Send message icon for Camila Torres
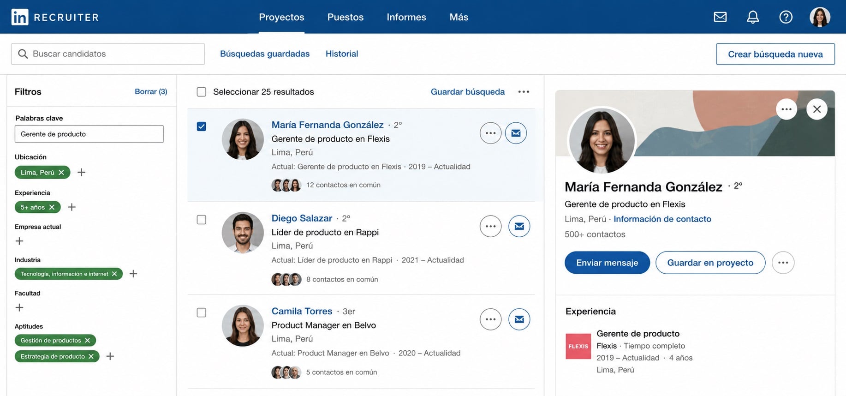The height and width of the screenshot is (396, 846). (519, 319)
